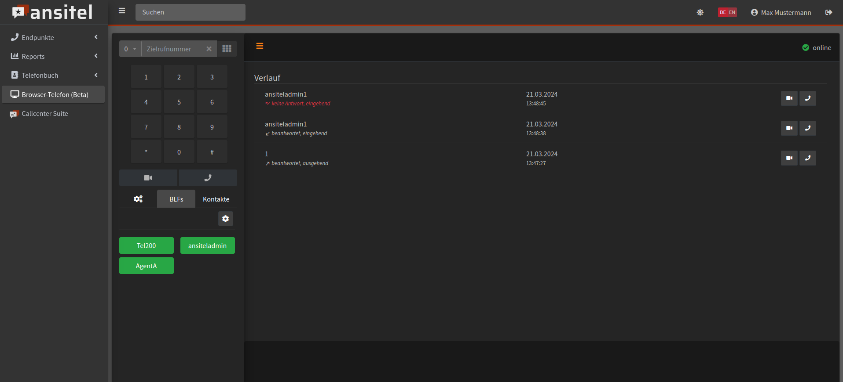Viewport: 843px width, 382px height.
Task: Switch language with DE EN toggle
Action: pos(727,12)
